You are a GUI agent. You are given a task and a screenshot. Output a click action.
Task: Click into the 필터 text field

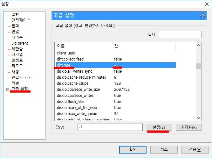(x=180, y=34)
